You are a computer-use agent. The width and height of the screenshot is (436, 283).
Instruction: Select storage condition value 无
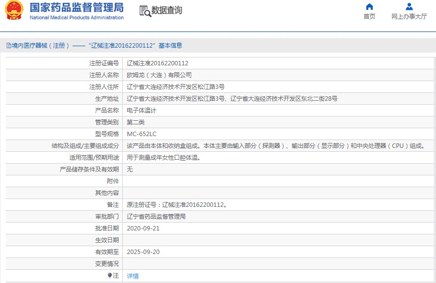point(130,170)
